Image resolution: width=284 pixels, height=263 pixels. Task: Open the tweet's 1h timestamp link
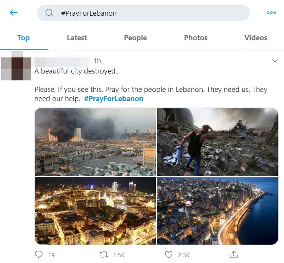coord(97,61)
